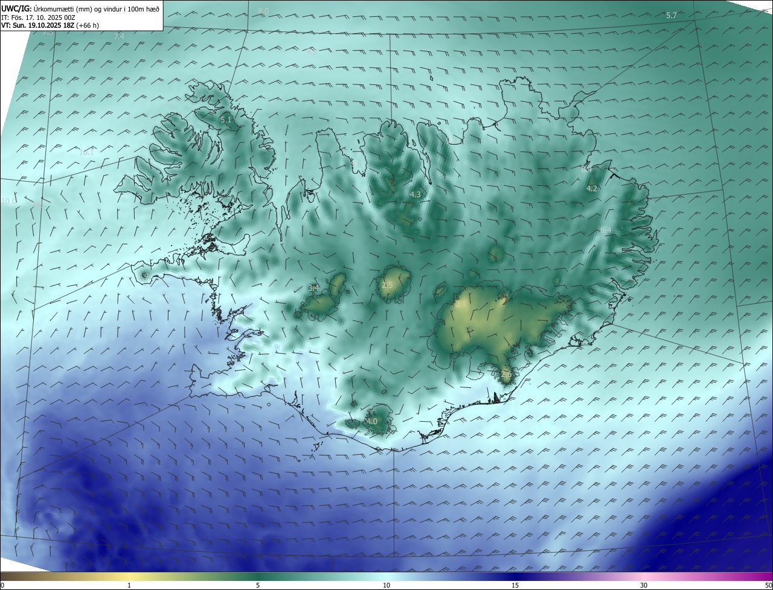Click the valid time line 'VT: Sun. 19.10.2025 18Z (+66 h)'
773x590 pixels.
[x=50, y=25]
